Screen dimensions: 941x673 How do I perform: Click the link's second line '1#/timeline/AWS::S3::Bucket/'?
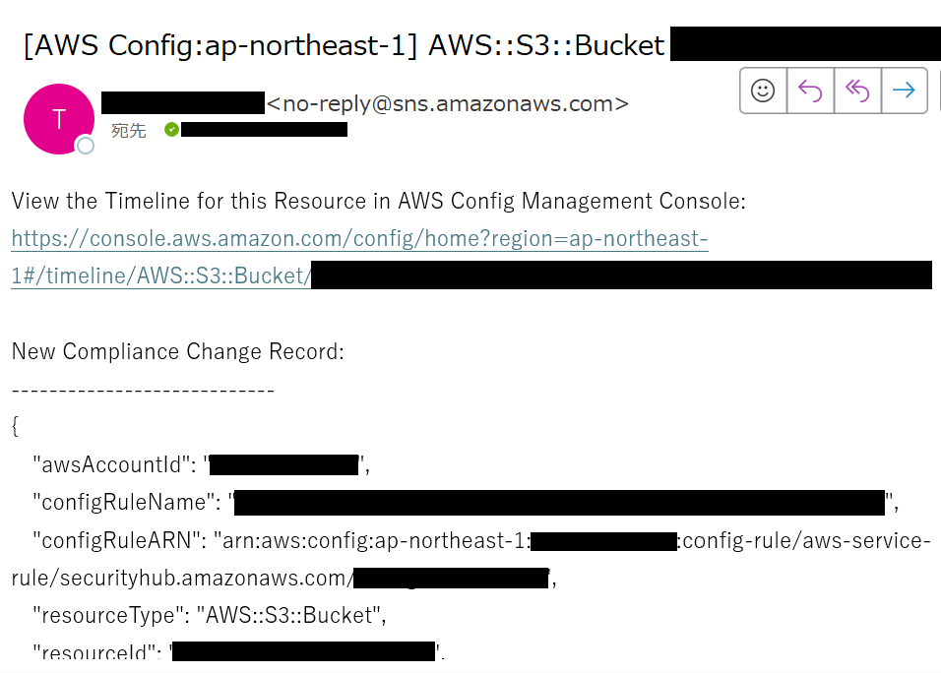coord(161,276)
